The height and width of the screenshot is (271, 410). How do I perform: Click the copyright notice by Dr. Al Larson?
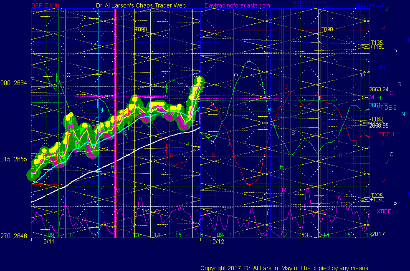point(285,268)
